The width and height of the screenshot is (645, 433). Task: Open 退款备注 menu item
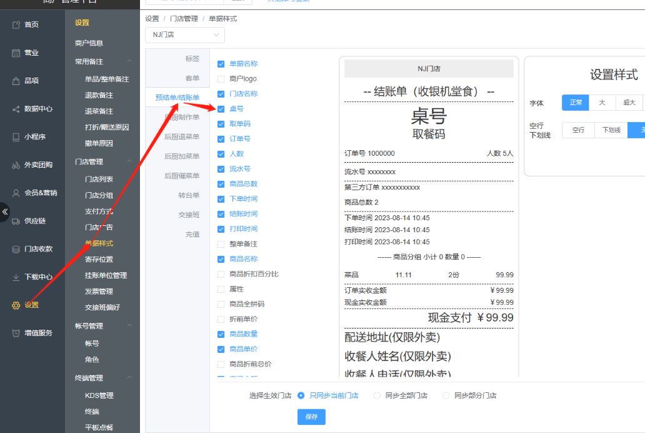click(x=99, y=95)
